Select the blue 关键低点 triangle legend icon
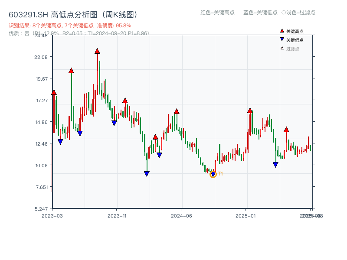Image resolution: width=347 pixels, height=260 pixels. pos(281,39)
